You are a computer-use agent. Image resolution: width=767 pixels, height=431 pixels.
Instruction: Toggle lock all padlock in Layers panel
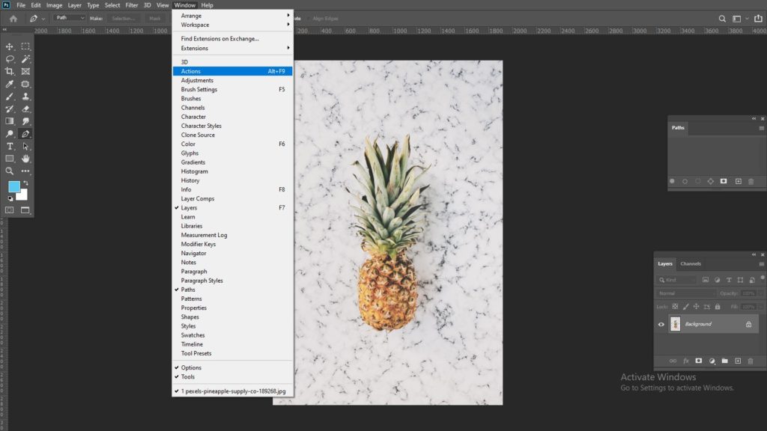point(718,307)
